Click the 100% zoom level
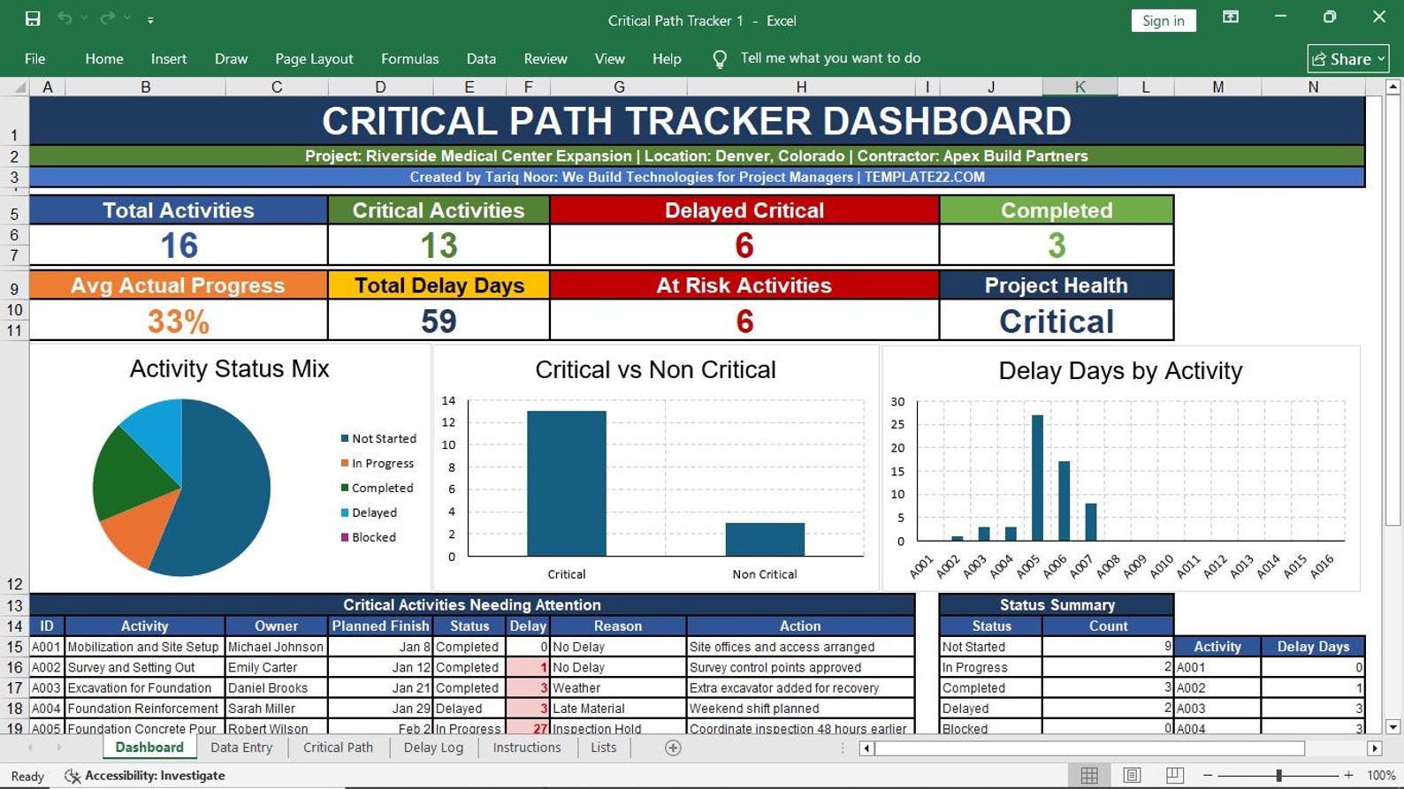1404x789 pixels. click(1381, 776)
